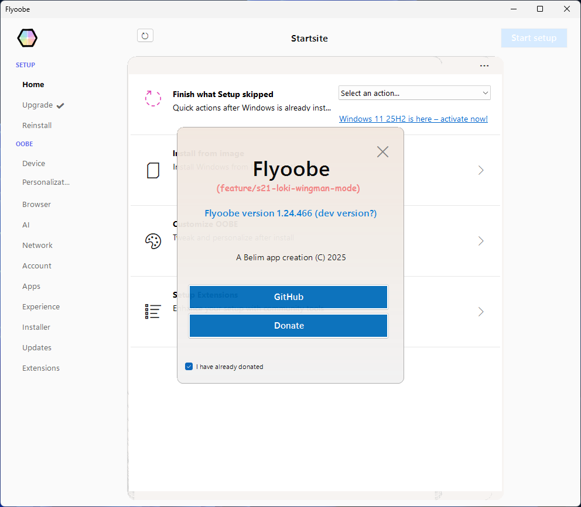Viewport: 581px width, 507px height.
Task: Expand the Customize OOBE chevron
Action: click(481, 241)
